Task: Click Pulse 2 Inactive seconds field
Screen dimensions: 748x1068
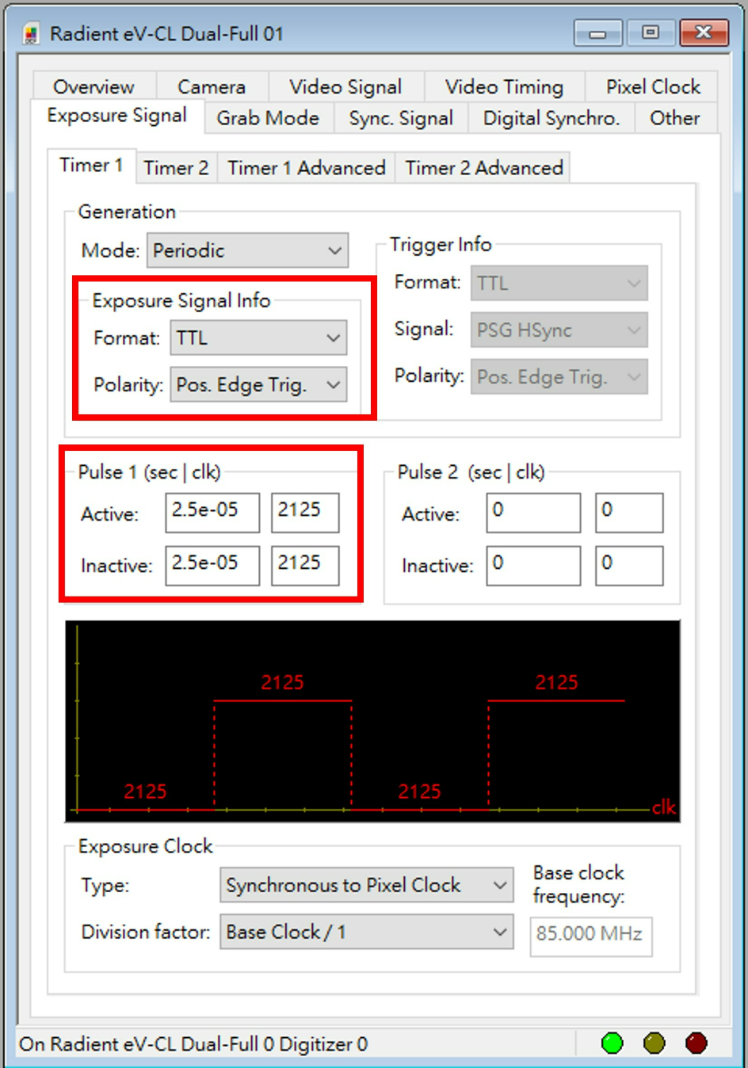Action: (533, 566)
